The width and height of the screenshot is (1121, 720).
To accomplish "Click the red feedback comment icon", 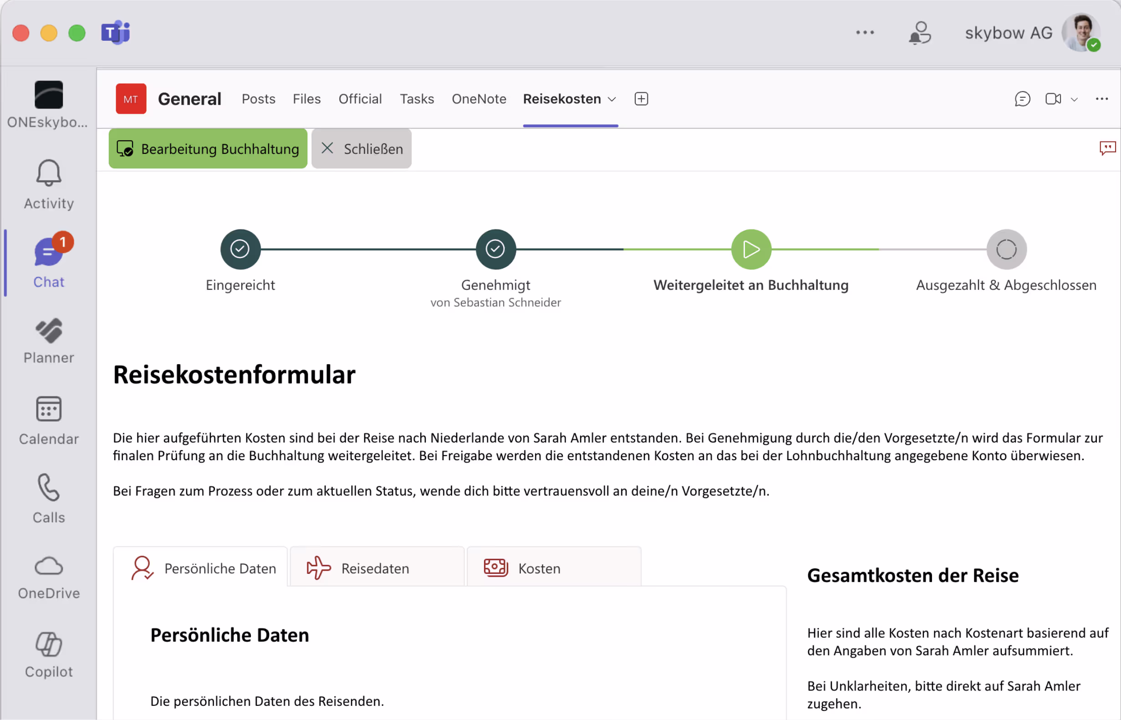I will 1107,149.
